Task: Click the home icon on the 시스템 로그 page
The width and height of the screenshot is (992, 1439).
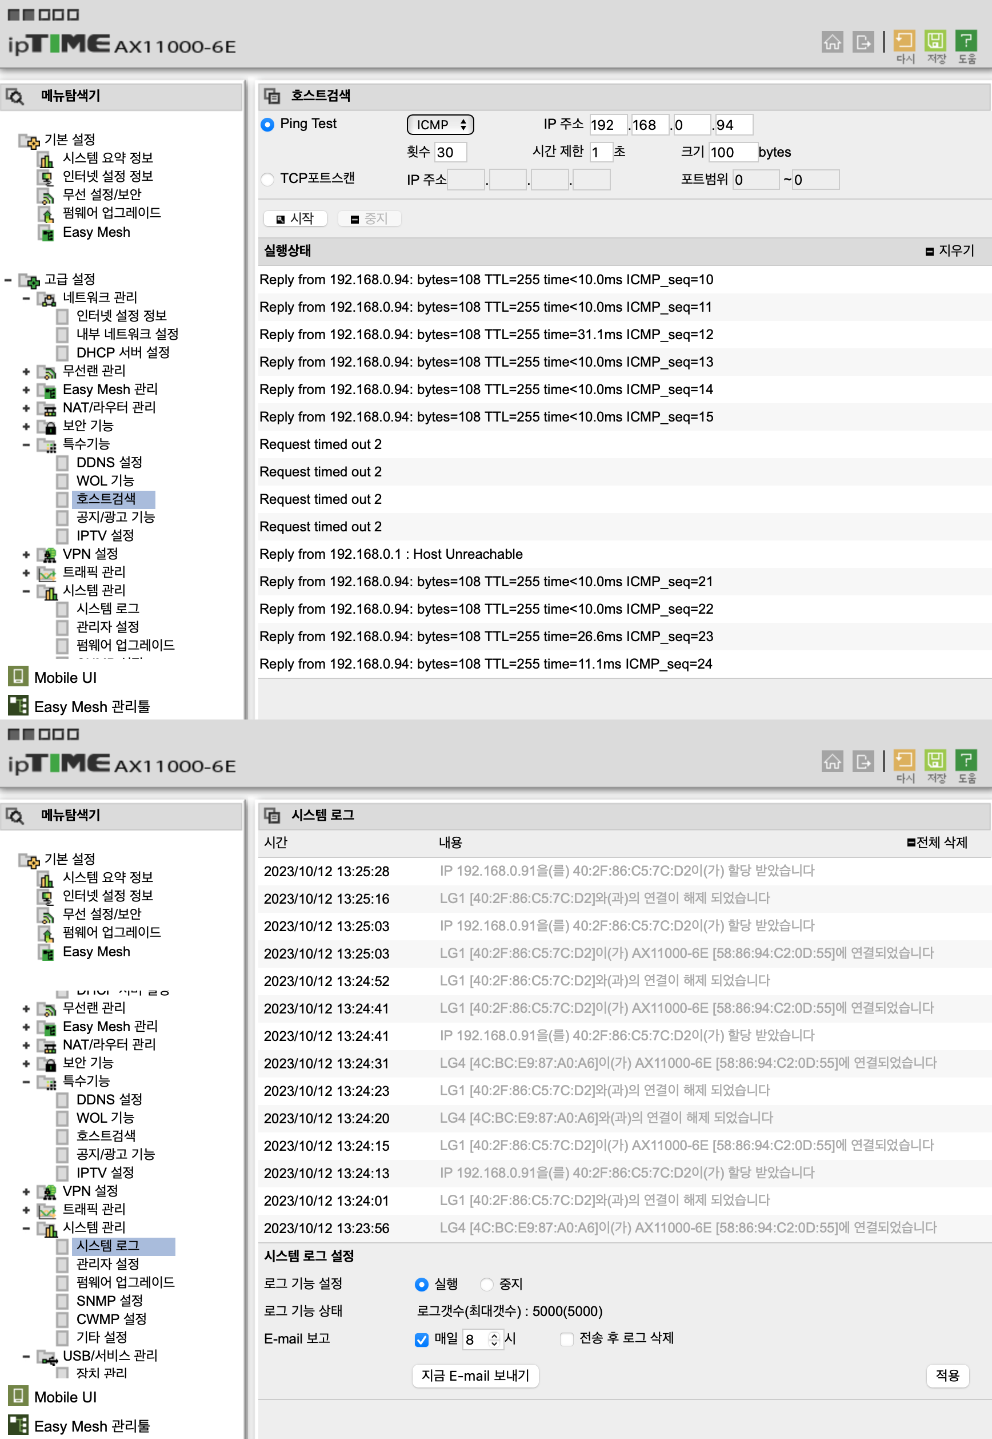Action: [831, 761]
